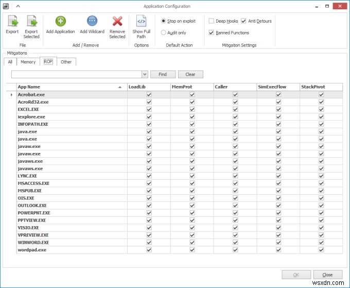Uncheck MemProt for EXCEL.EXE
Viewport: 350px width, 288px height.
[192, 109]
